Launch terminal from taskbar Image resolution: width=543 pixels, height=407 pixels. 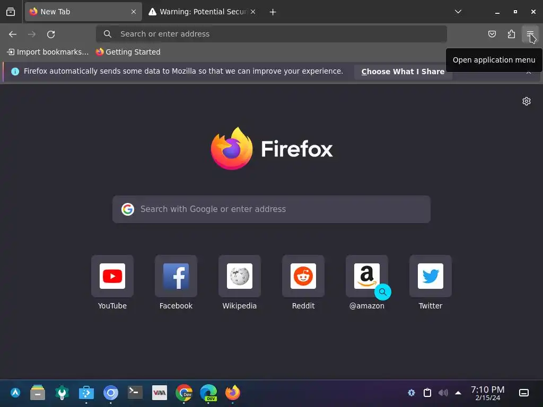click(x=135, y=392)
